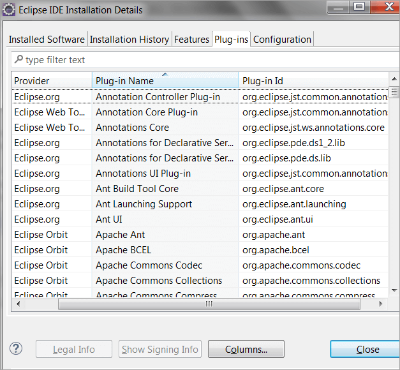Click Eclipse.org provider of Ant UI
Screen dimensions: 400x370
[37, 219]
